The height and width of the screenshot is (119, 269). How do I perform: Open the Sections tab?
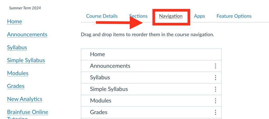pos(138,16)
